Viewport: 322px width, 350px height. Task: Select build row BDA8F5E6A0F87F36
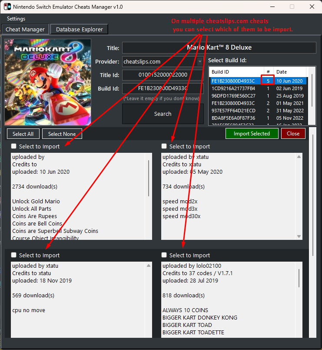259,118
